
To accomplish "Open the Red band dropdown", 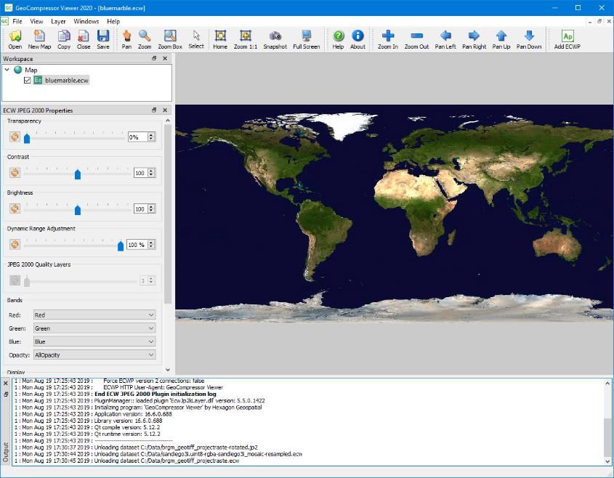I will point(94,315).
